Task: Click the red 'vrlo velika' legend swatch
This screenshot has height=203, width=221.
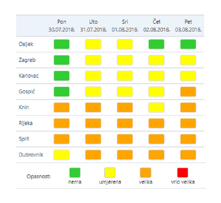Action: (x=183, y=173)
